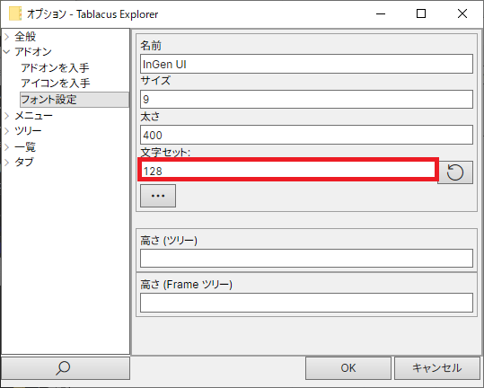Open the search magnifier button at bottom left
The height and width of the screenshot is (388, 484).
click(x=66, y=368)
